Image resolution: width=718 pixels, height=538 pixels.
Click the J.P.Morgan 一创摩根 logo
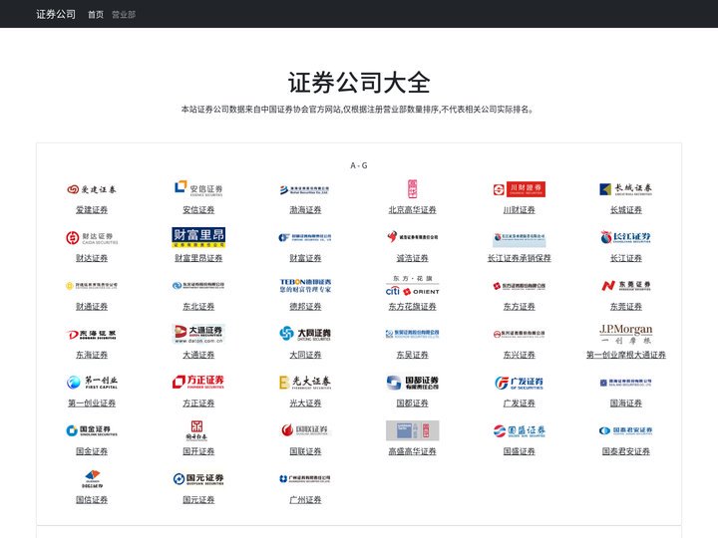click(626, 335)
